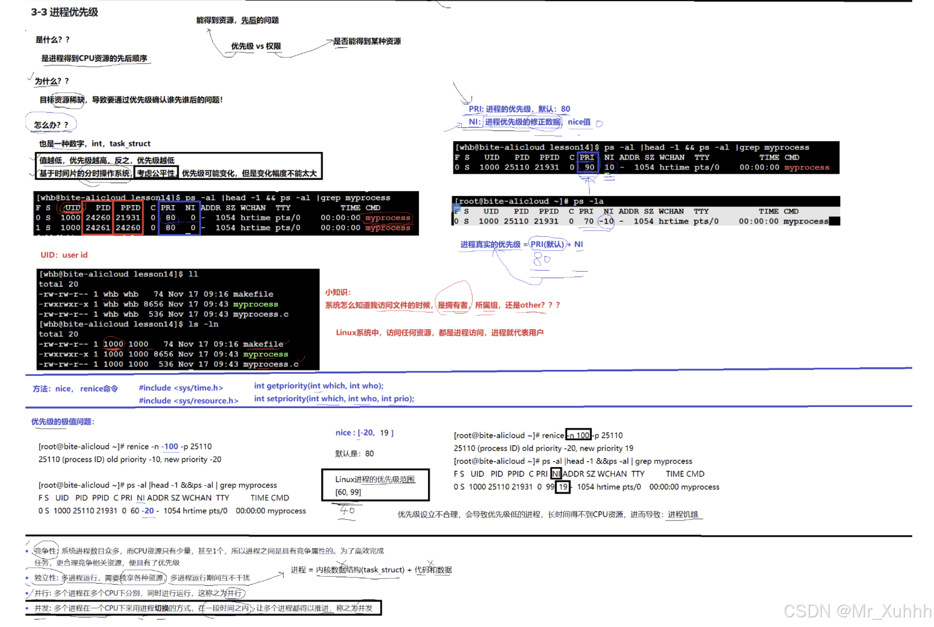Select the line "#include <sys/time.h>"
The image size is (934, 627).
[181, 388]
